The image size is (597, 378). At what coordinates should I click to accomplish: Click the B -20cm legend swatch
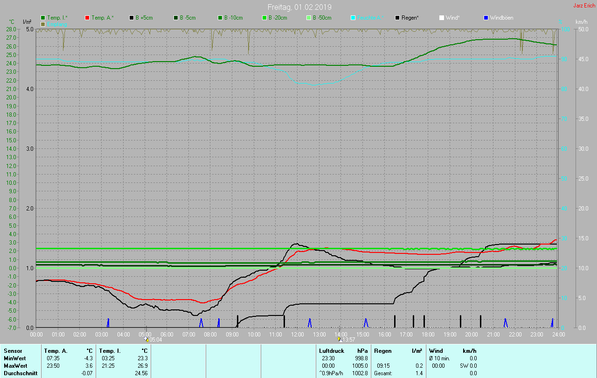point(264,18)
